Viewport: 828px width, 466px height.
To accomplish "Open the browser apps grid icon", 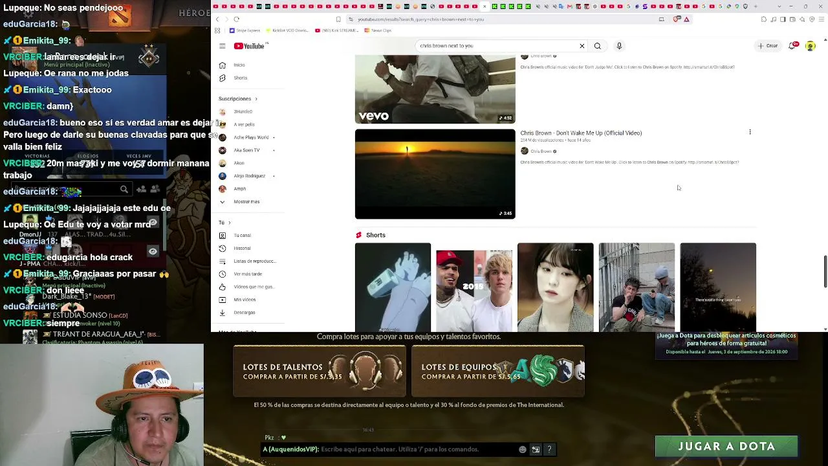I will [217, 30].
